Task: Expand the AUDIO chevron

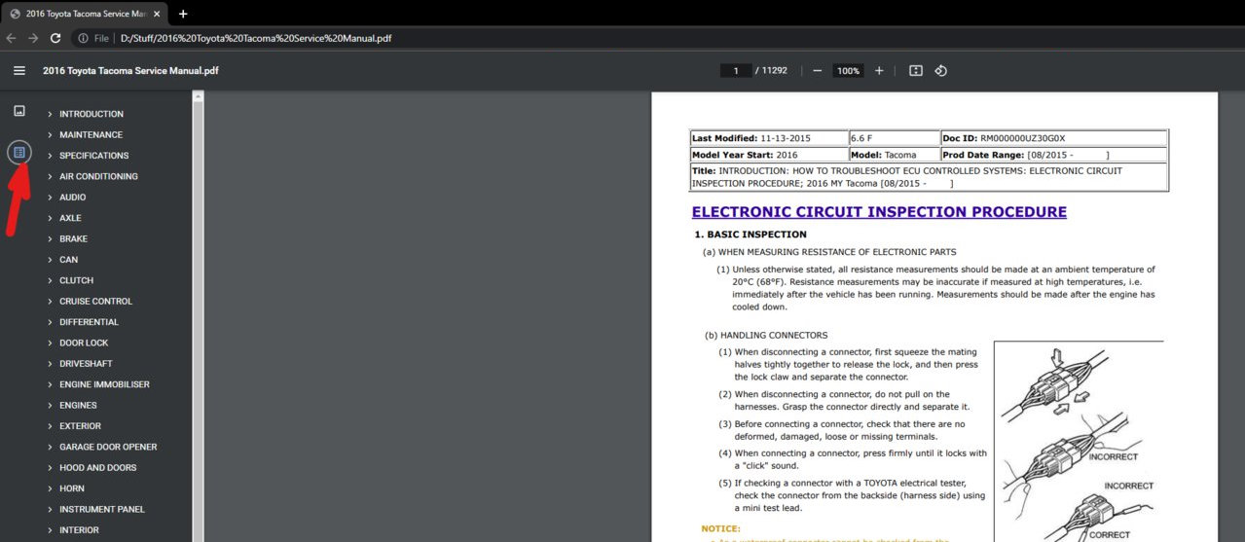Action: pos(50,198)
